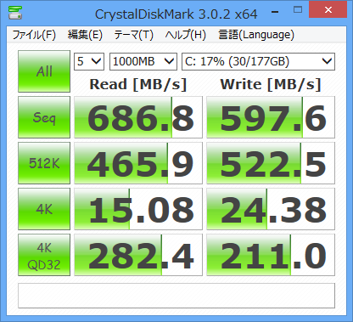Open the 編集(E) menu
Screen dimensions: 353x322
pos(85,35)
